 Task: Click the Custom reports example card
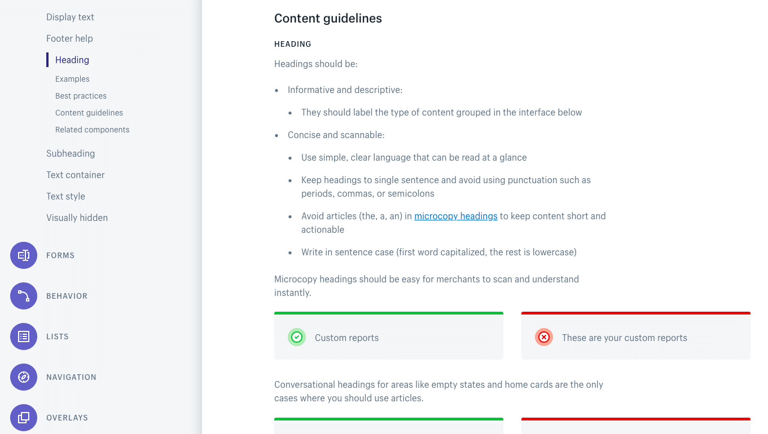[388, 337]
